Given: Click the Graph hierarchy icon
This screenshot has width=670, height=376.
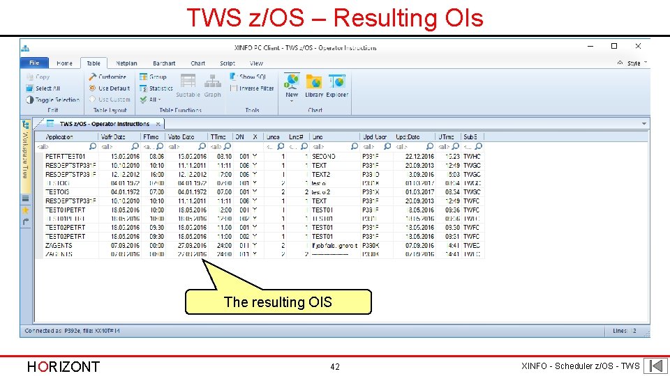Looking at the screenshot, I should [212, 81].
